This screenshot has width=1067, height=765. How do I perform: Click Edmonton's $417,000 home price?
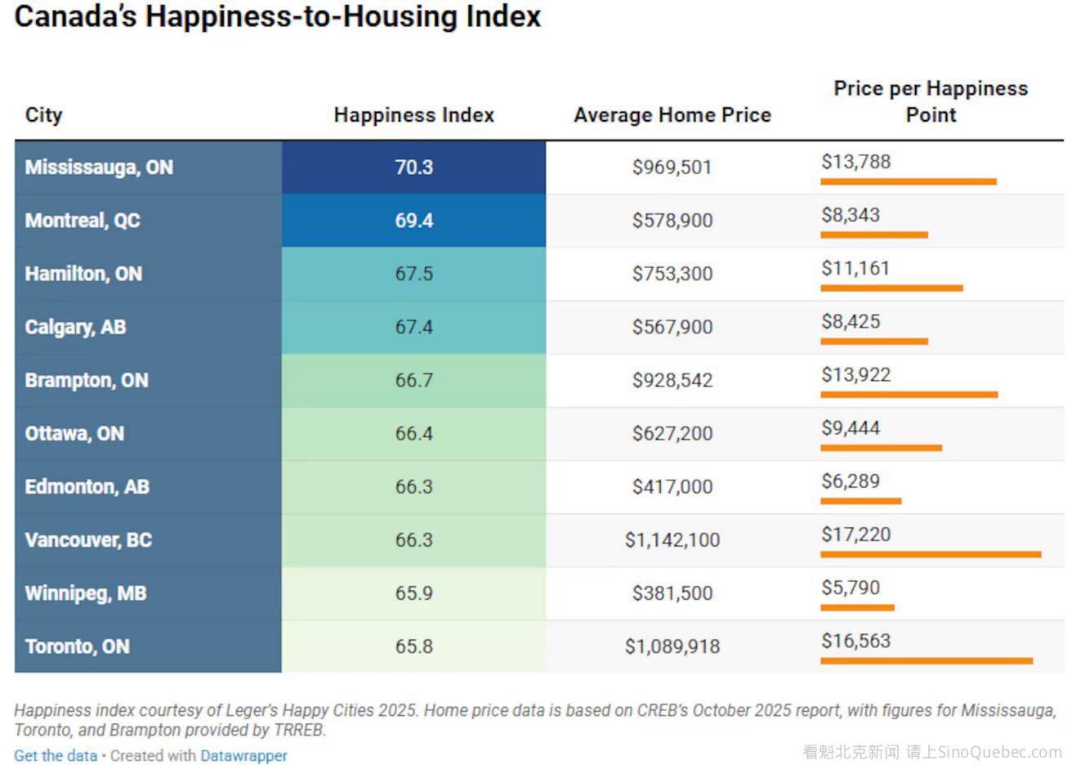pyautogui.click(x=672, y=487)
